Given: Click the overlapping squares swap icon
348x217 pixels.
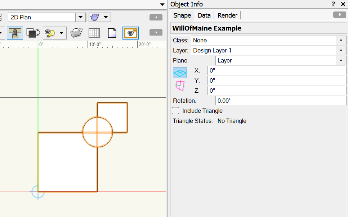Looking at the screenshot, I should pos(33,33).
